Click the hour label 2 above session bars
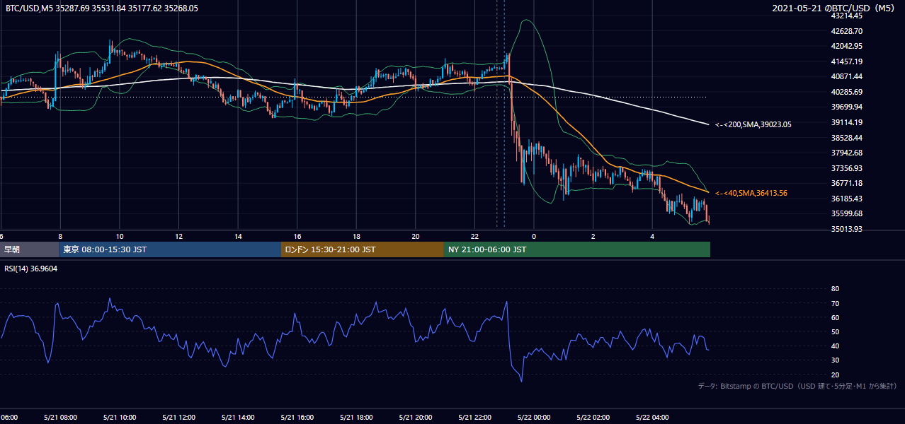This screenshot has width=905, height=424. 593,237
